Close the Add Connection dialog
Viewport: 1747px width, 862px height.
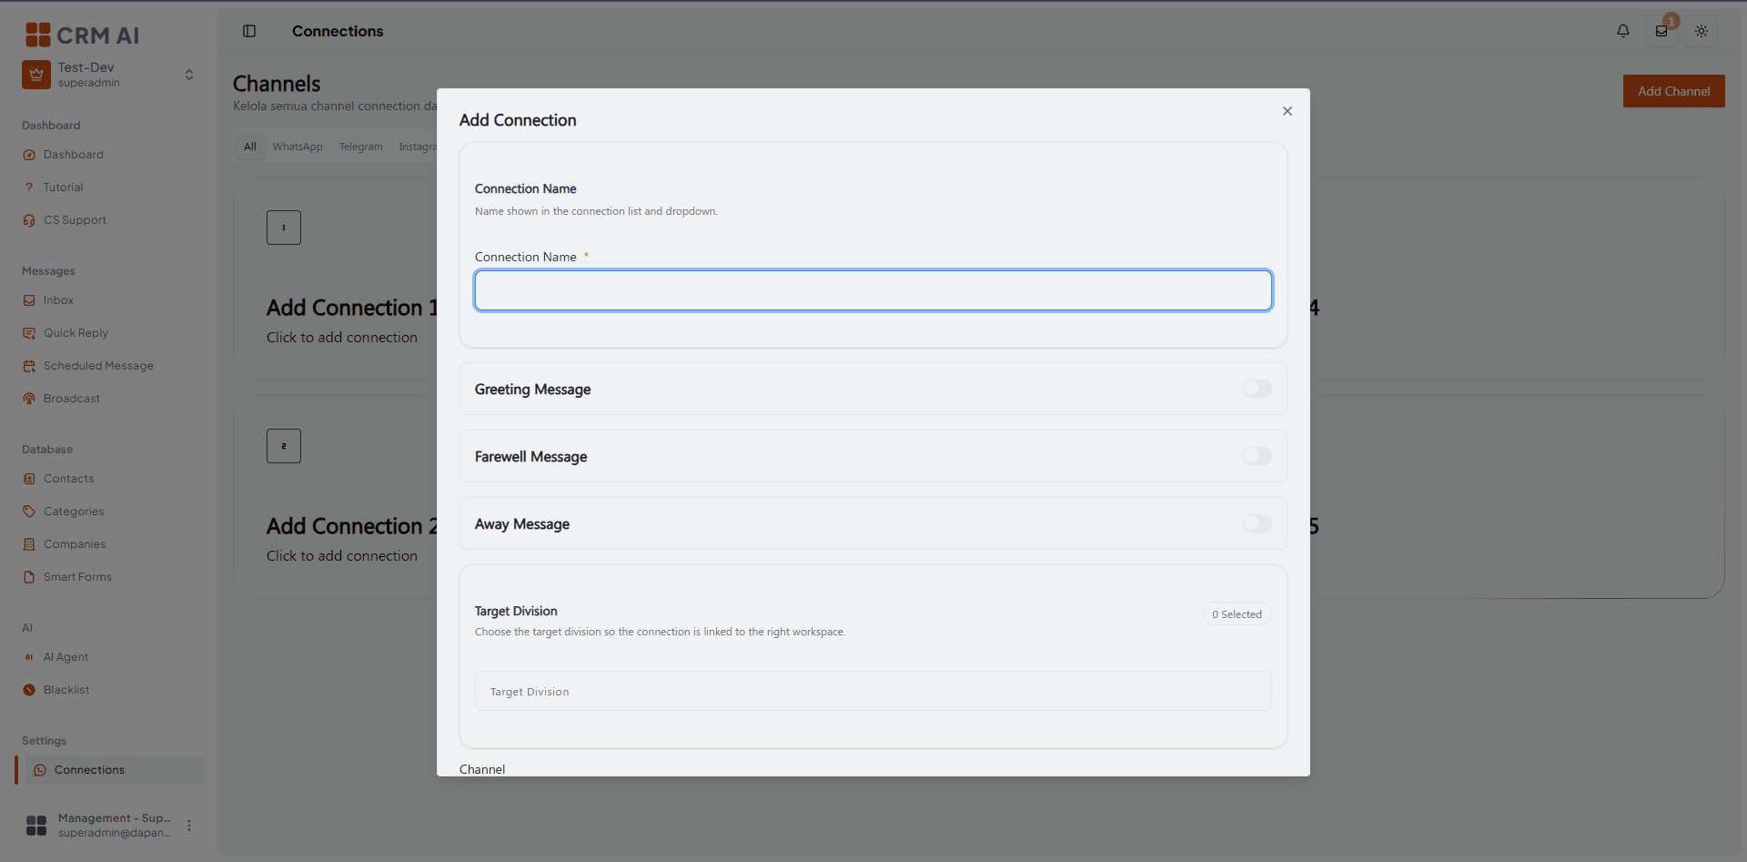1288,111
